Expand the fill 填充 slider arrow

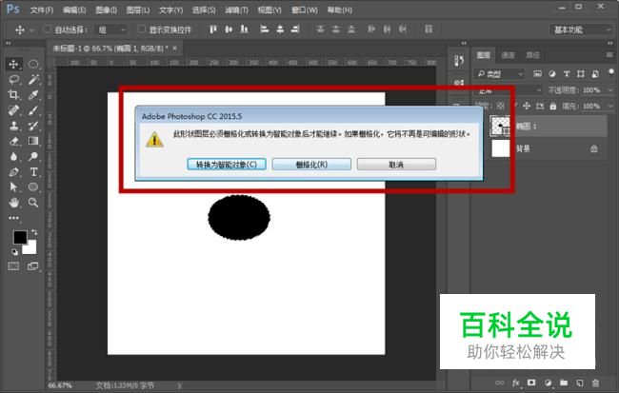point(609,107)
